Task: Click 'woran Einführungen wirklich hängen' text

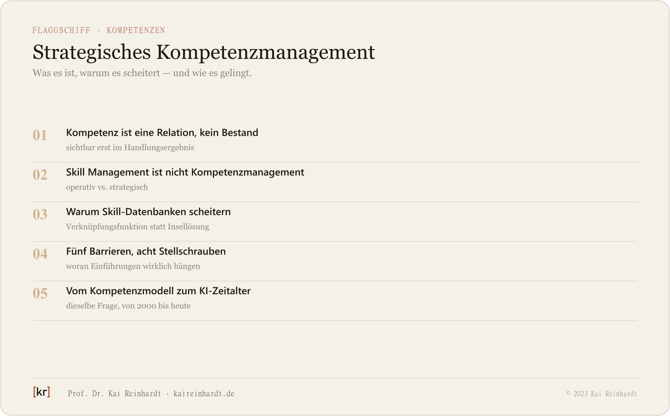Action: pos(133,266)
